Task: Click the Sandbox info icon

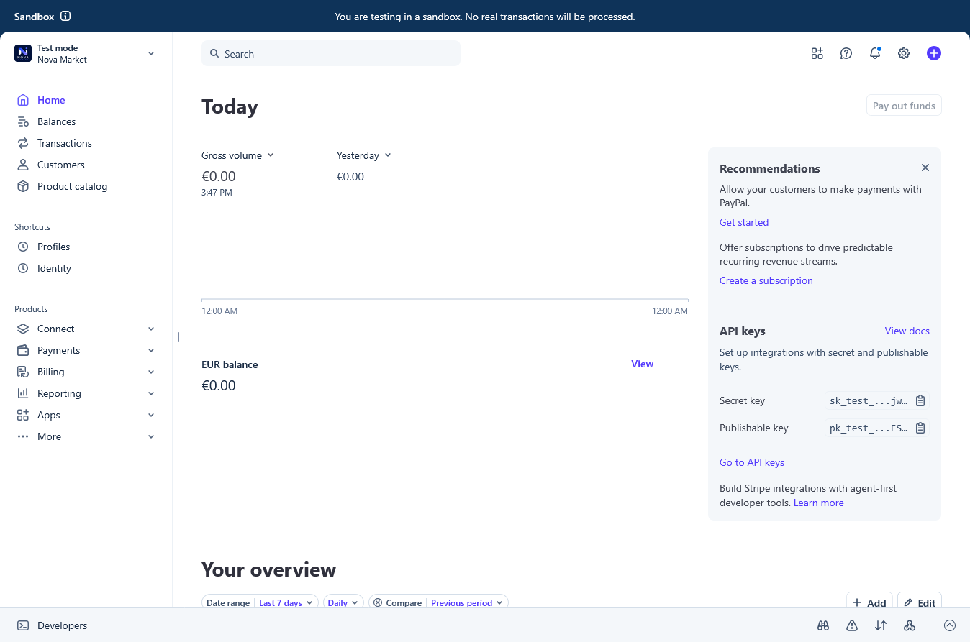Action: (65, 16)
